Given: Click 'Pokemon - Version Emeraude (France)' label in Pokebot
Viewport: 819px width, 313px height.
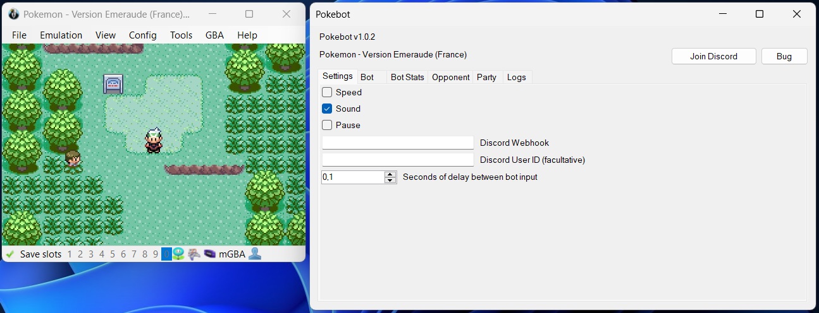Looking at the screenshot, I should [x=393, y=55].
